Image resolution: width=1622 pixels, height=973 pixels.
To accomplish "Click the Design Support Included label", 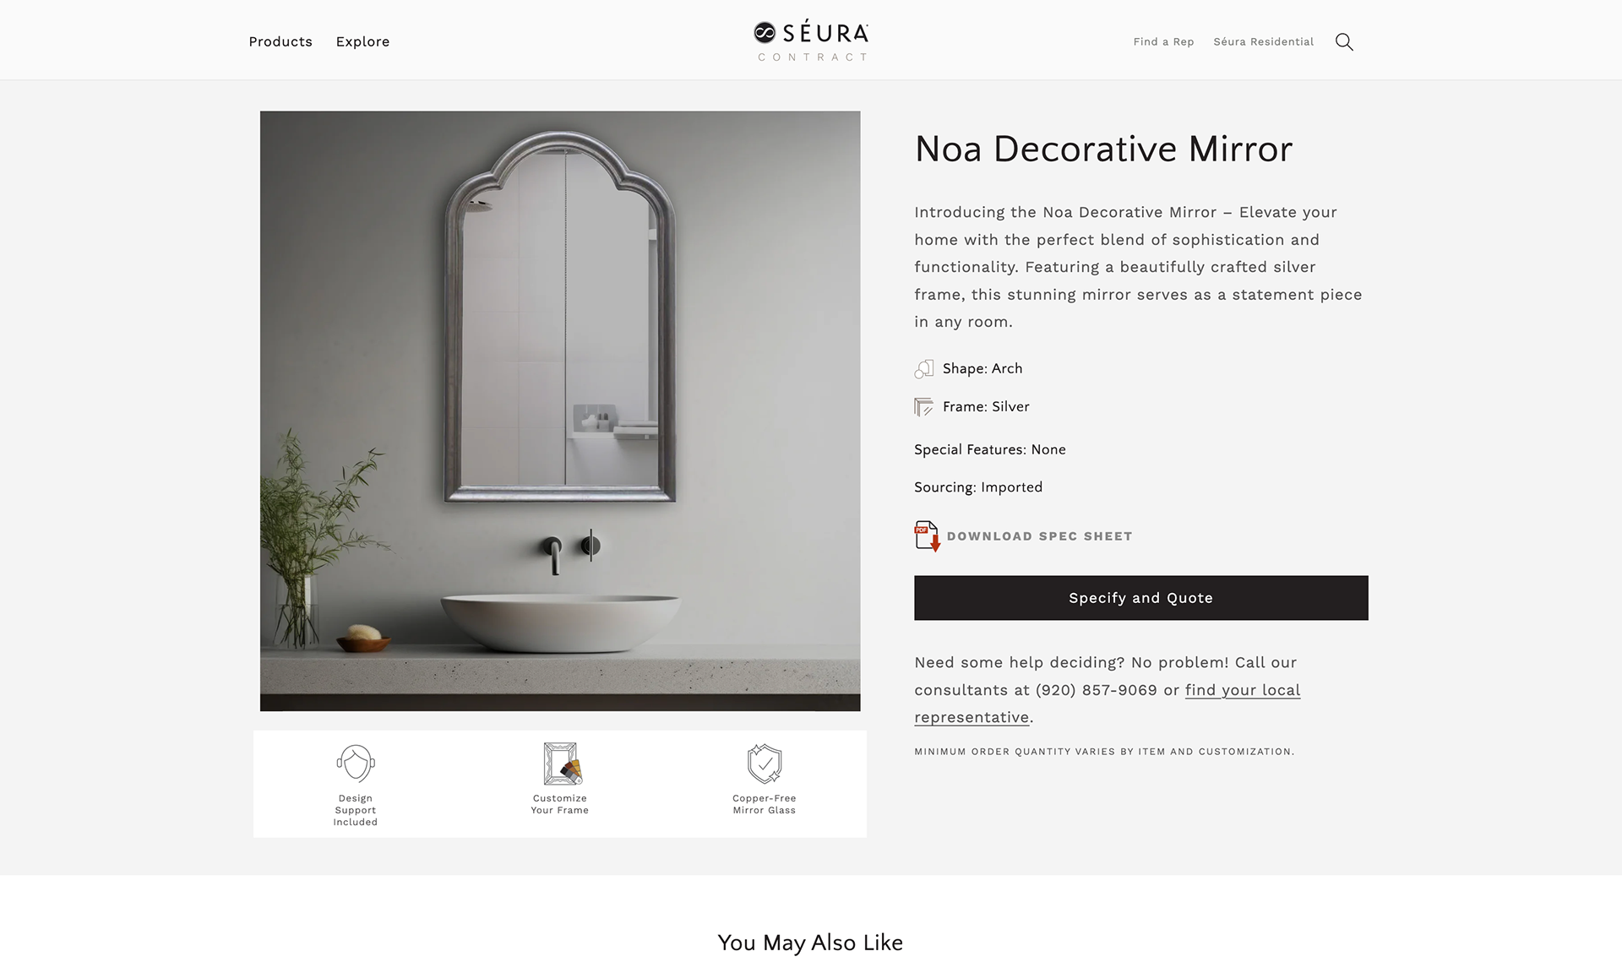I will click(x=356, y=810).
